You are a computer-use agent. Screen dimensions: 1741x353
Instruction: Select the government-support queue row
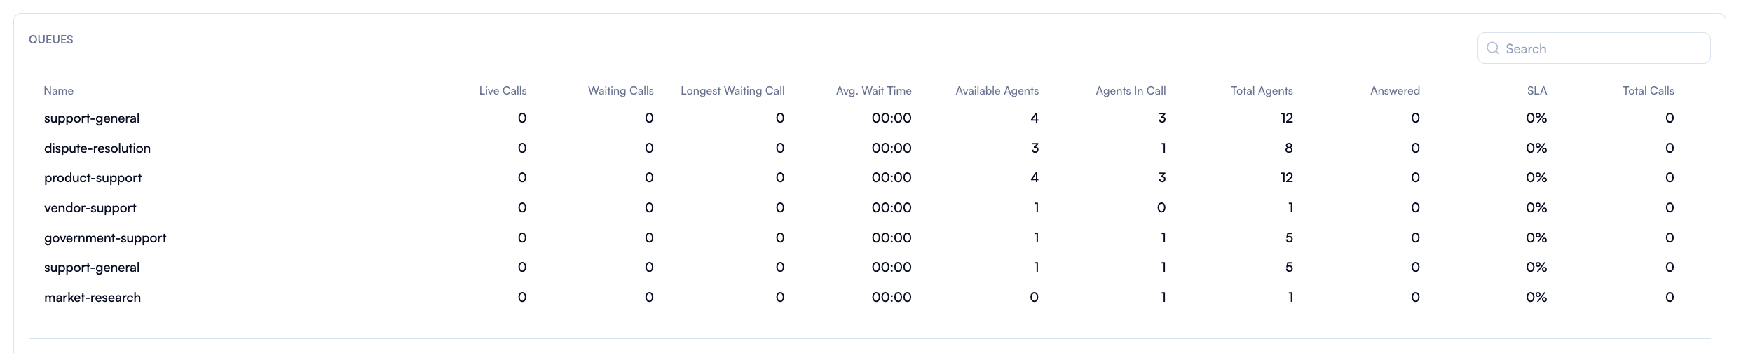tap(105, 238)
